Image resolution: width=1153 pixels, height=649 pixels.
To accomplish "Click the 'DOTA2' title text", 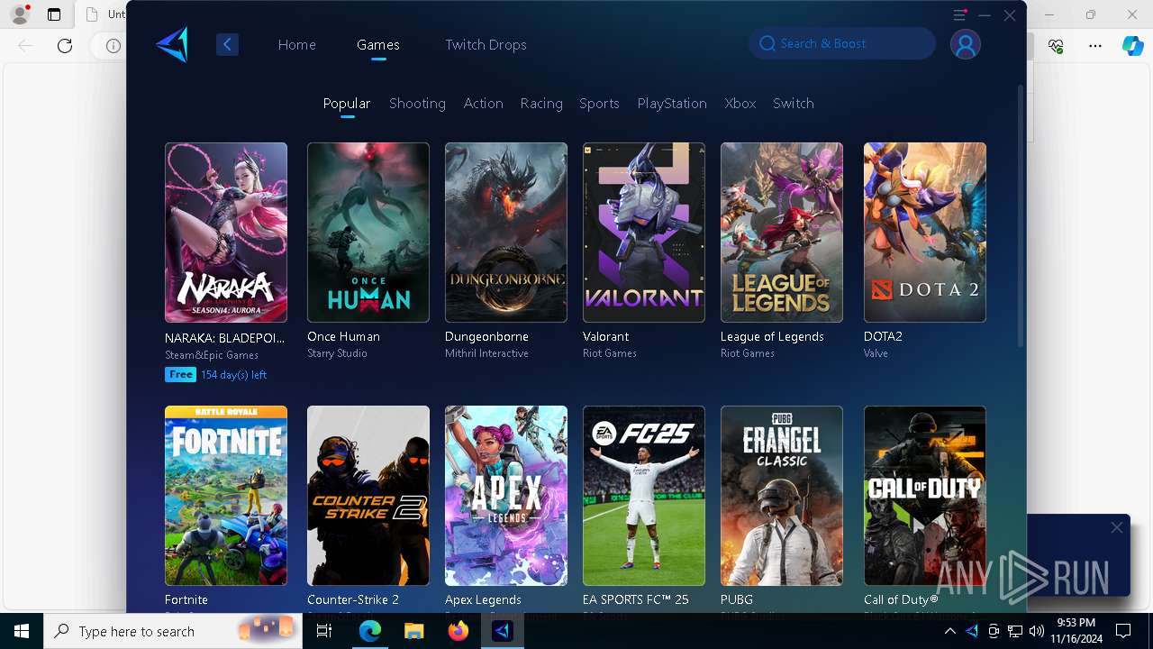I will (x=883, y=336).
